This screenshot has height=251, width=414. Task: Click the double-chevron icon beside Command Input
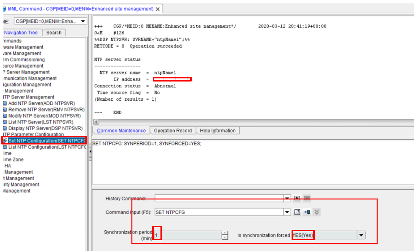tap(317, 212)
